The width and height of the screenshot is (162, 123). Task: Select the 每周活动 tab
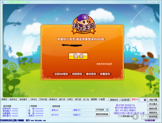(53, 99)
